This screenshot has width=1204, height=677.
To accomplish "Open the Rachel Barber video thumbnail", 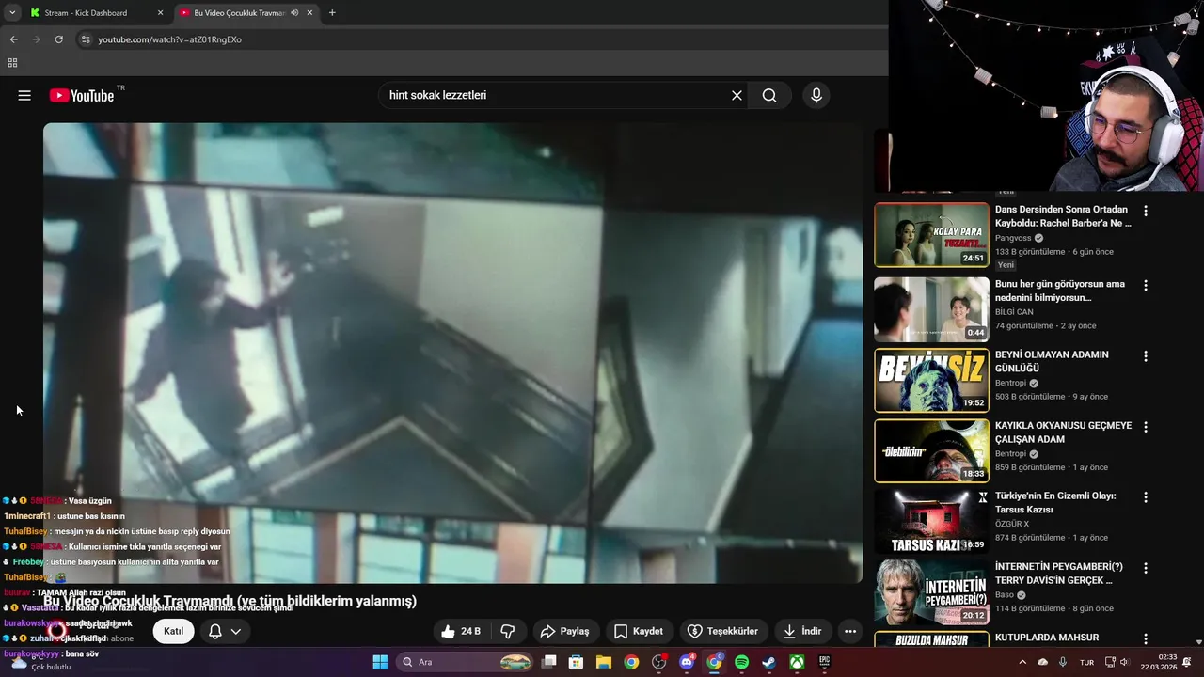I will 931,235.
